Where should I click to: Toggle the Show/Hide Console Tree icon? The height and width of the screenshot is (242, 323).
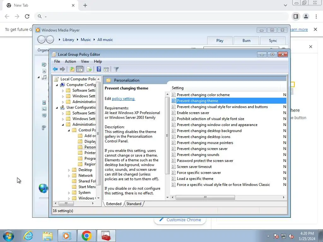[x=79, y=69]
